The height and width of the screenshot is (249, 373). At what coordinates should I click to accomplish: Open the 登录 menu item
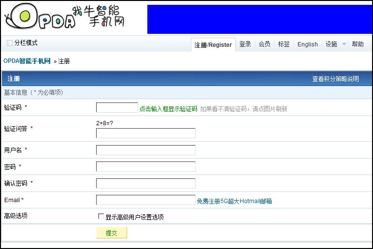coord(245,44)
